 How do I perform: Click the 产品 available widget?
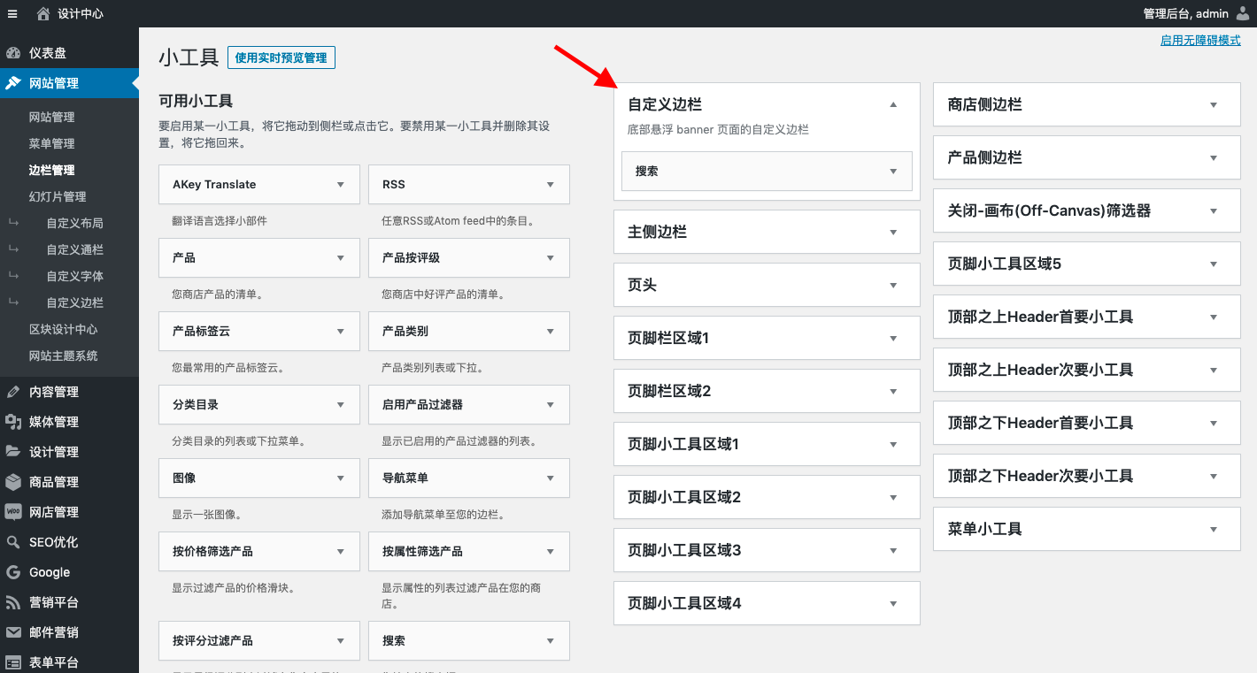259,258
